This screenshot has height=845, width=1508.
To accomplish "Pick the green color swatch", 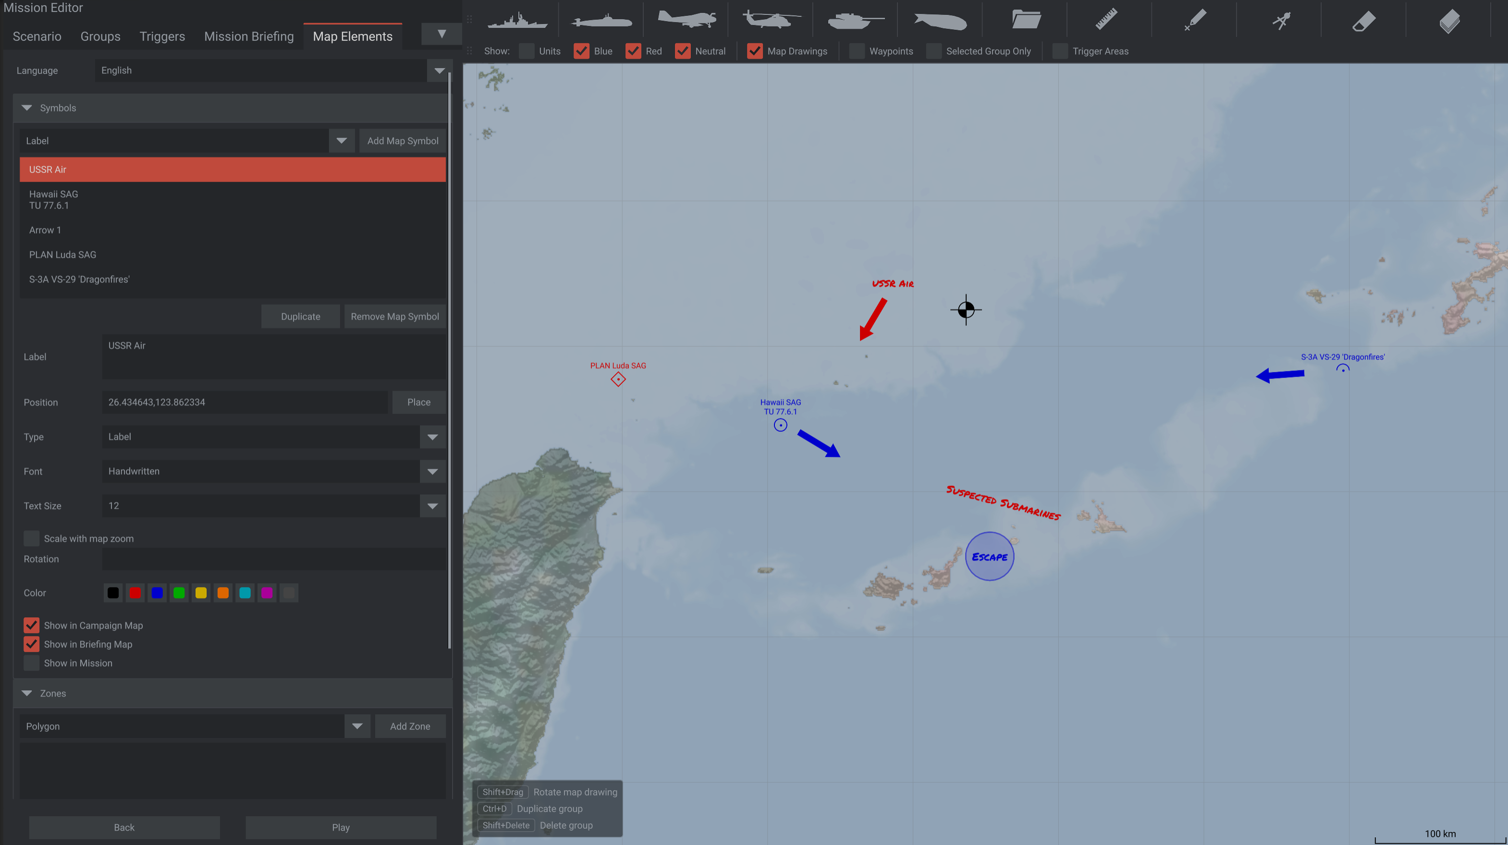I will click(x=179, y=593).
